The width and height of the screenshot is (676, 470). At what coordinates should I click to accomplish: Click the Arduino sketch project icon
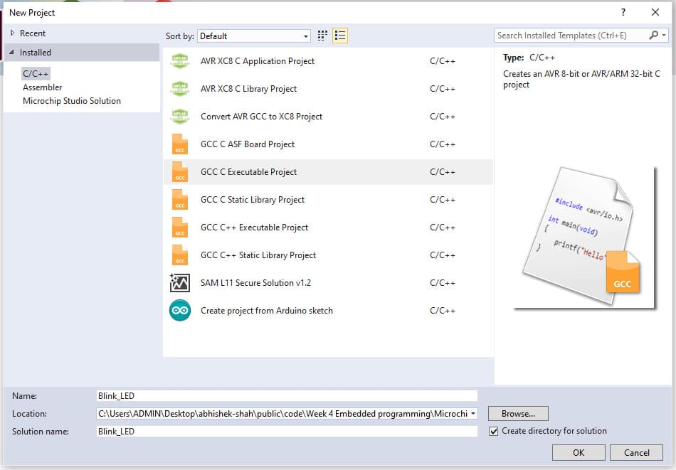(180, 311)
